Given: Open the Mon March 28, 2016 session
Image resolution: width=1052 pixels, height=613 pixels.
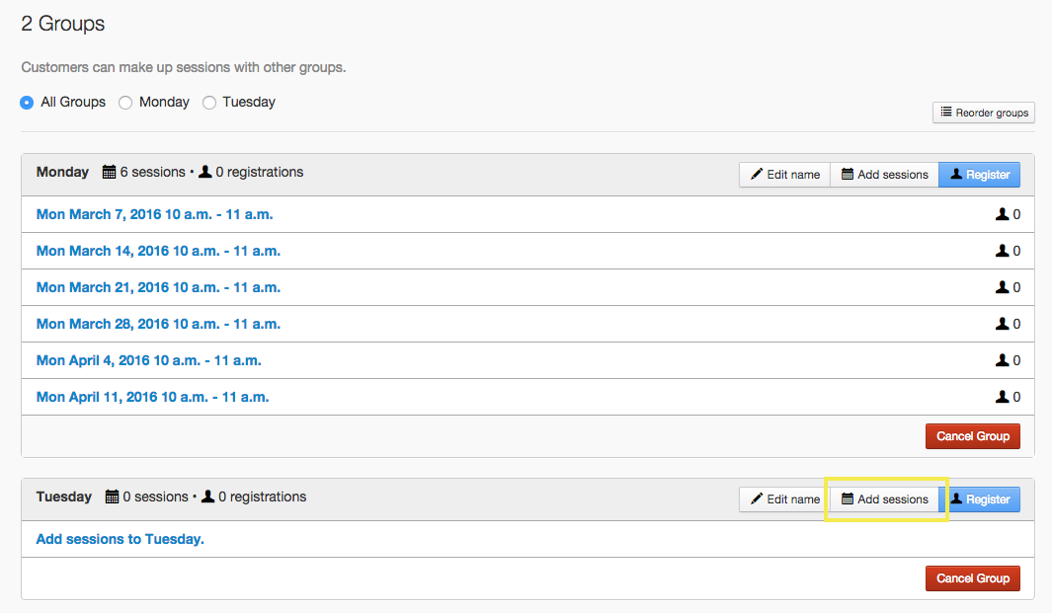Looking at the screenshot, I should [158, 324].
